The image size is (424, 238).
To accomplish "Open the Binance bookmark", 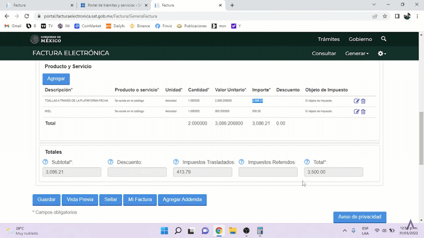I will tap(140, 26).
